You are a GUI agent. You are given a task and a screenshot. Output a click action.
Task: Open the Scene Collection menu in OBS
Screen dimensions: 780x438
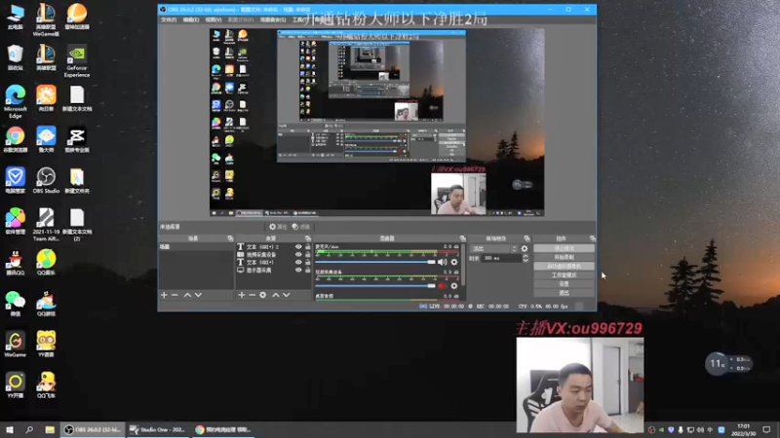pyautogui.click(x=273, y=19)
